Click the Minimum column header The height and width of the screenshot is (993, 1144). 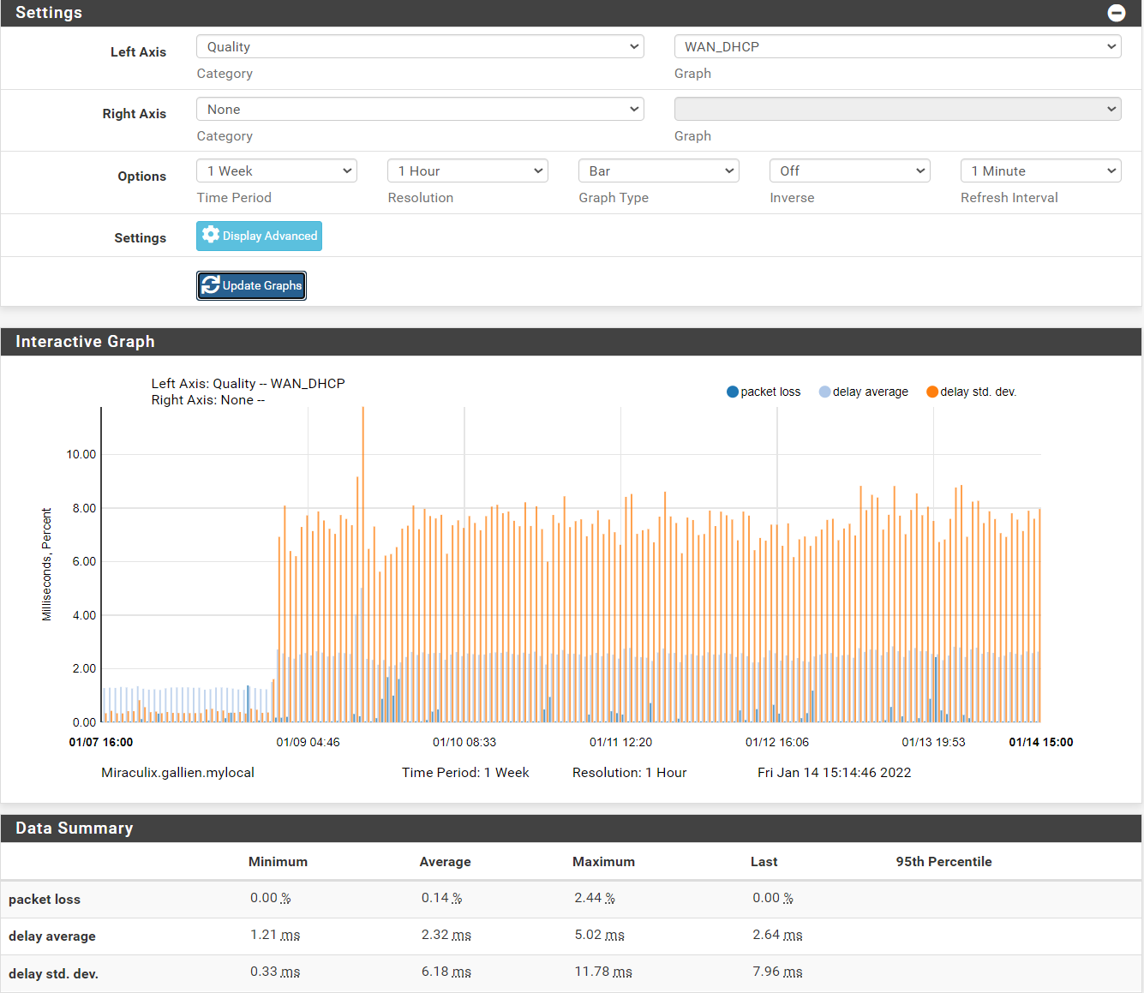click(278, 862)
